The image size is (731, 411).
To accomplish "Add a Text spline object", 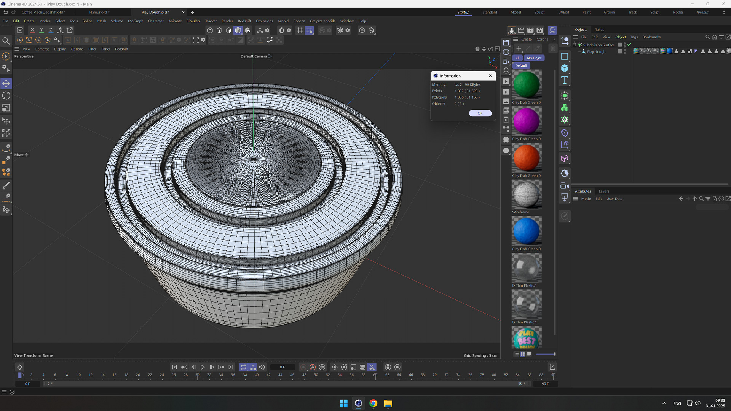I will (565, 80).
